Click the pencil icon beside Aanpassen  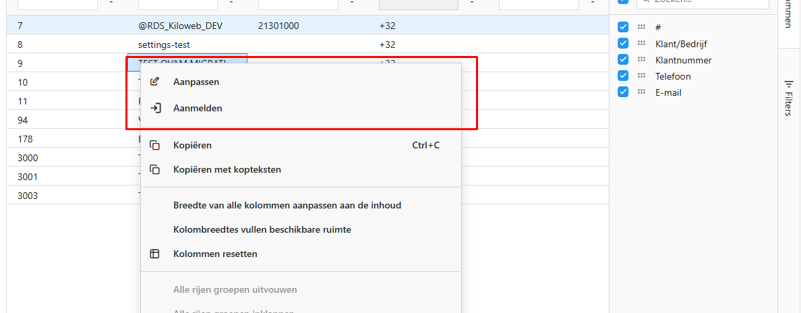point(155,82)
